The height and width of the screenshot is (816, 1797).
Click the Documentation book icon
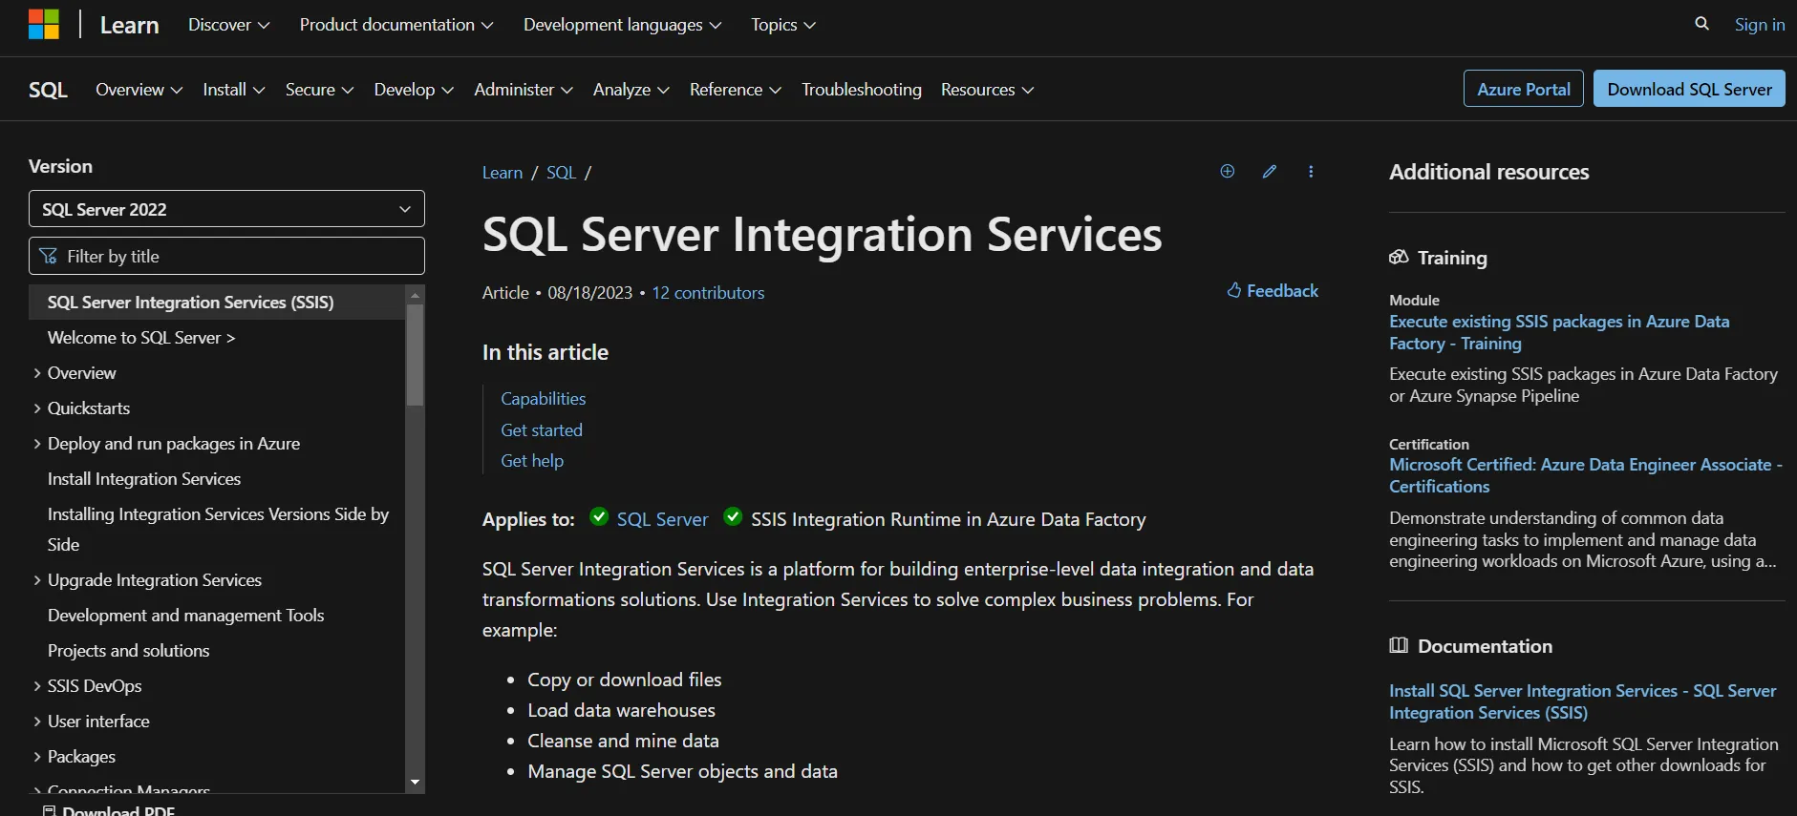[1399, 646]
